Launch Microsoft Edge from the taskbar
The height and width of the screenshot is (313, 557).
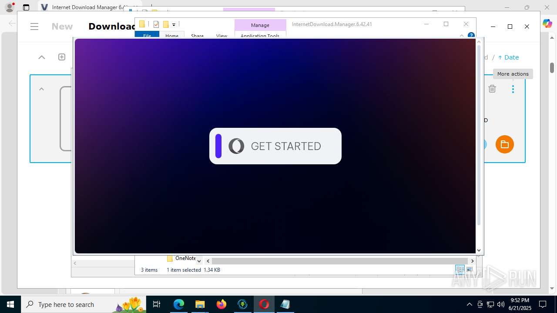[179, 304]
